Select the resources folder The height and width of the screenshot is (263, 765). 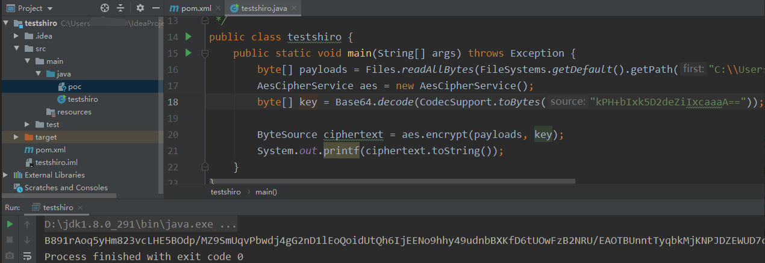click(x=74, y=112)
